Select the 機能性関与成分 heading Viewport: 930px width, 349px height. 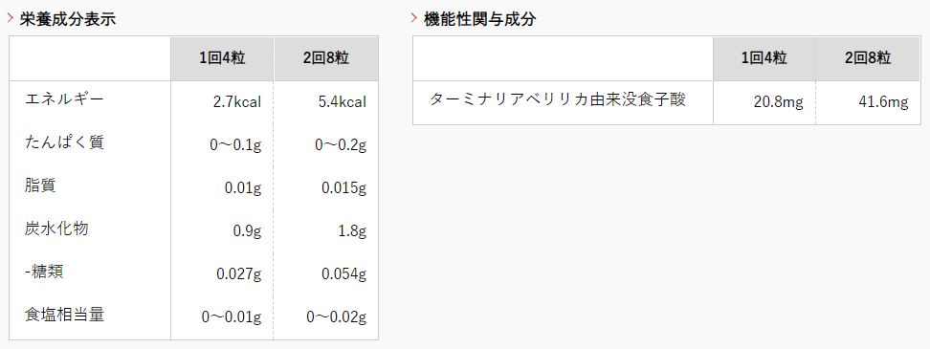click(479, 19)
